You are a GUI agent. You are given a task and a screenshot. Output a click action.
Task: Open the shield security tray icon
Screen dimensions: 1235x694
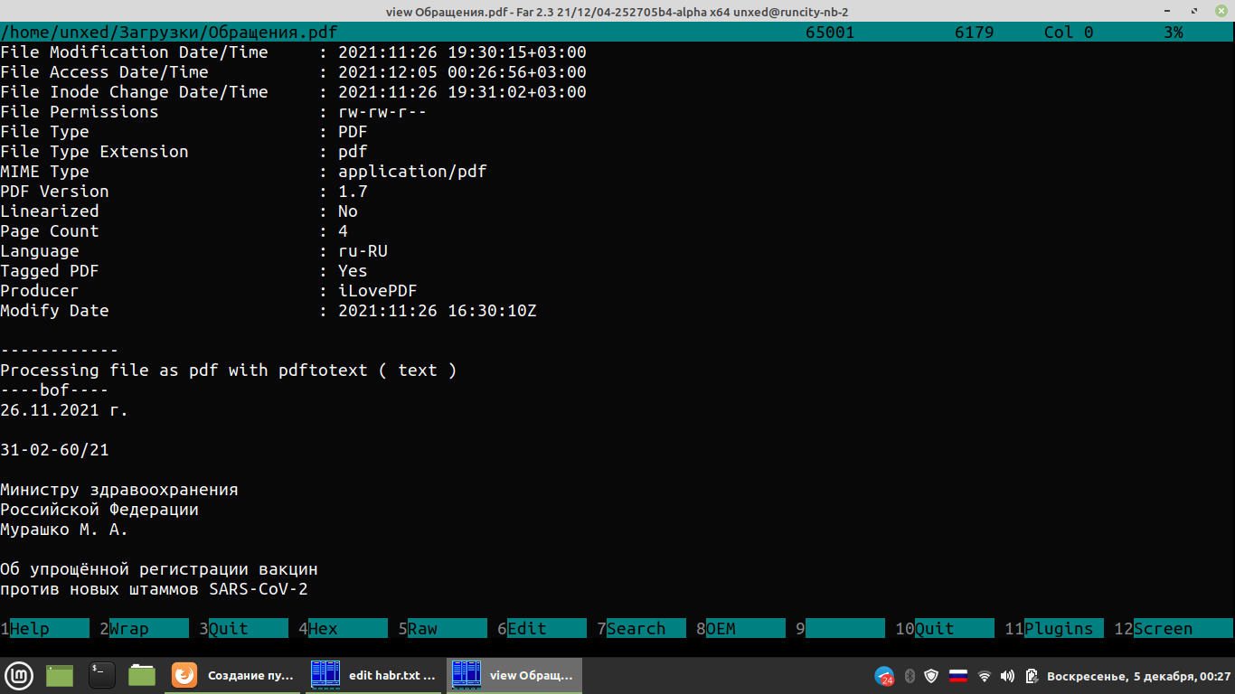[931, 676]
